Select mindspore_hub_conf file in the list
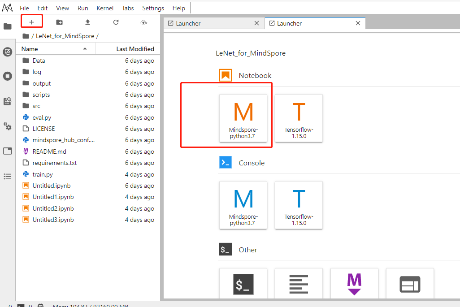This screenshot has width=460, height=307. [88, 140]
